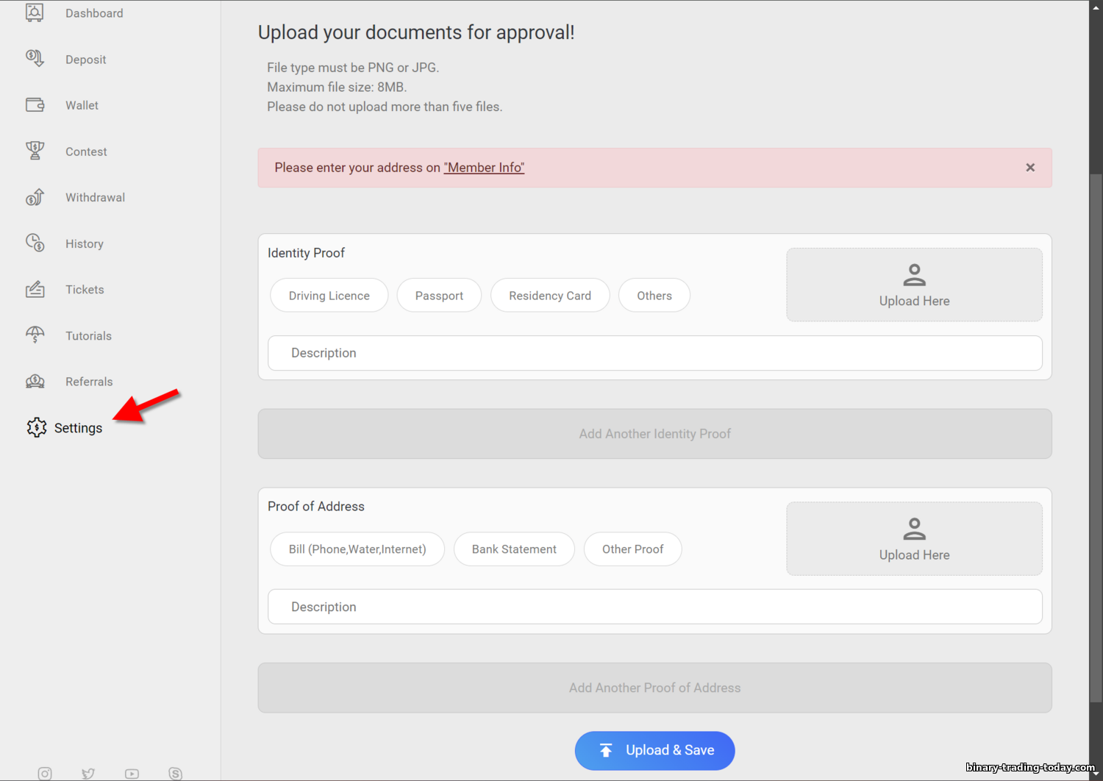Open the YouTube icon in footer
The width and height of the screenshot is (1103, 781).
point(132,774)
